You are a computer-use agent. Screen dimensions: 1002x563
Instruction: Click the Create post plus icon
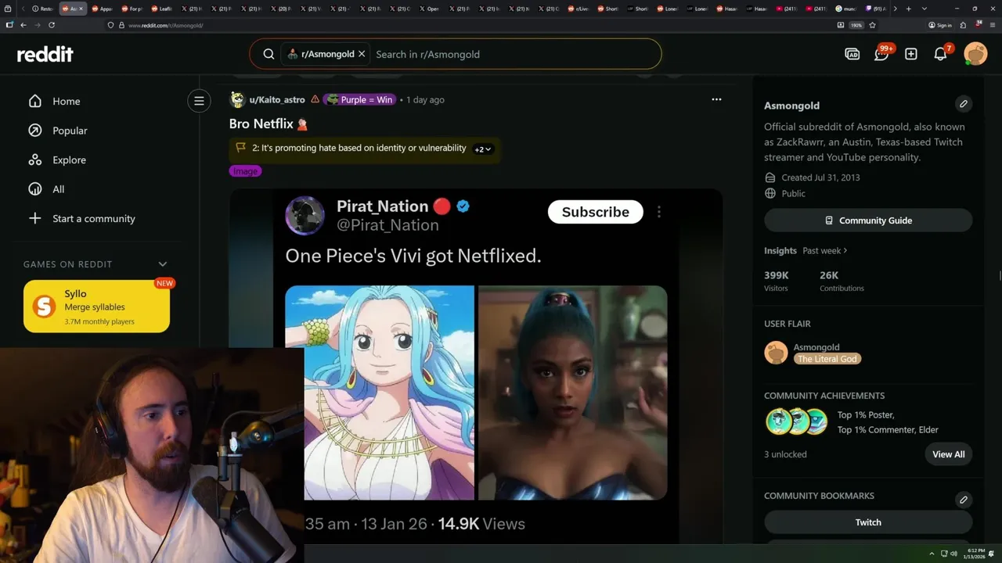[x=911, y=54]
